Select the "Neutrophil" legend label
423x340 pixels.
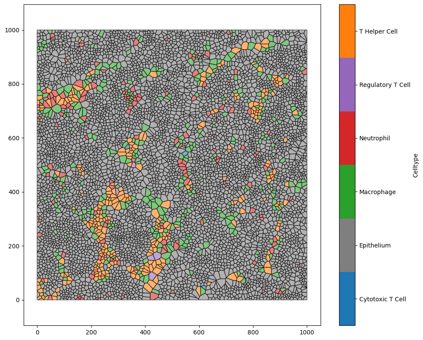[374, 138]
